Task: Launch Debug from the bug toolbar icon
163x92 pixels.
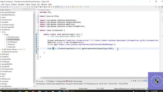Action: (32, 7)
